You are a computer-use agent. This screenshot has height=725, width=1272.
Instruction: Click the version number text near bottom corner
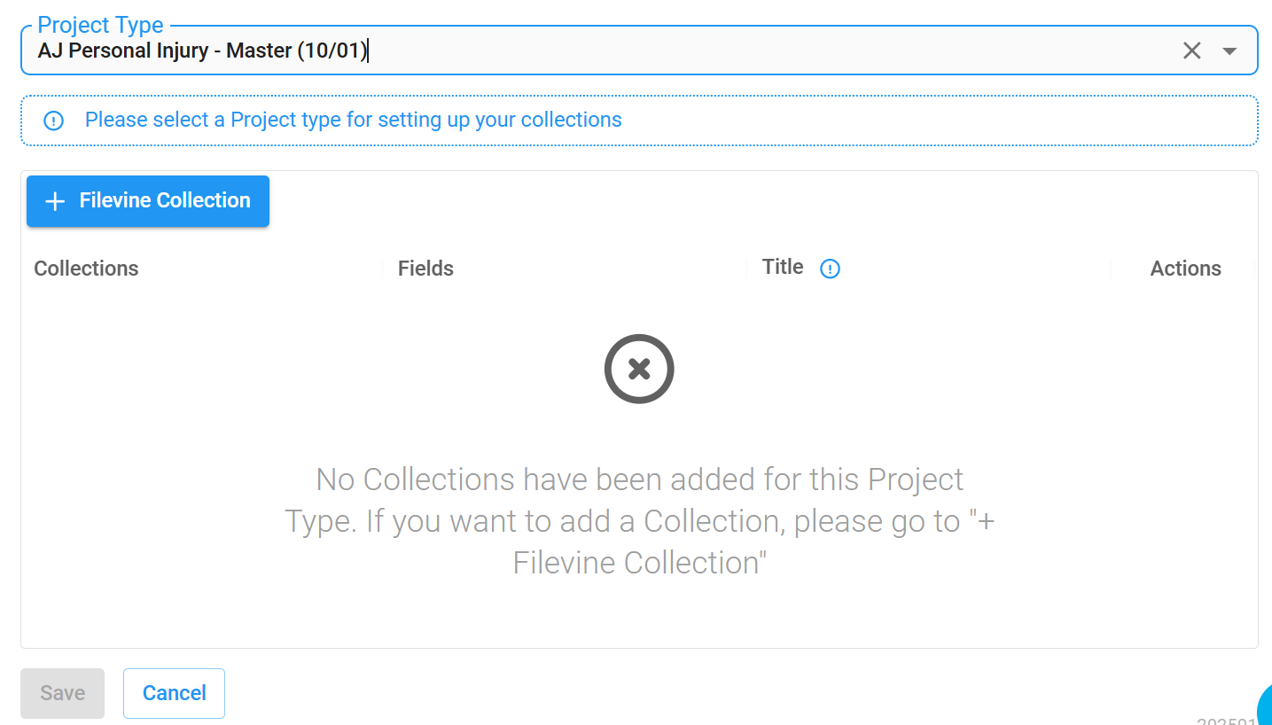(x=1226, y=721)
